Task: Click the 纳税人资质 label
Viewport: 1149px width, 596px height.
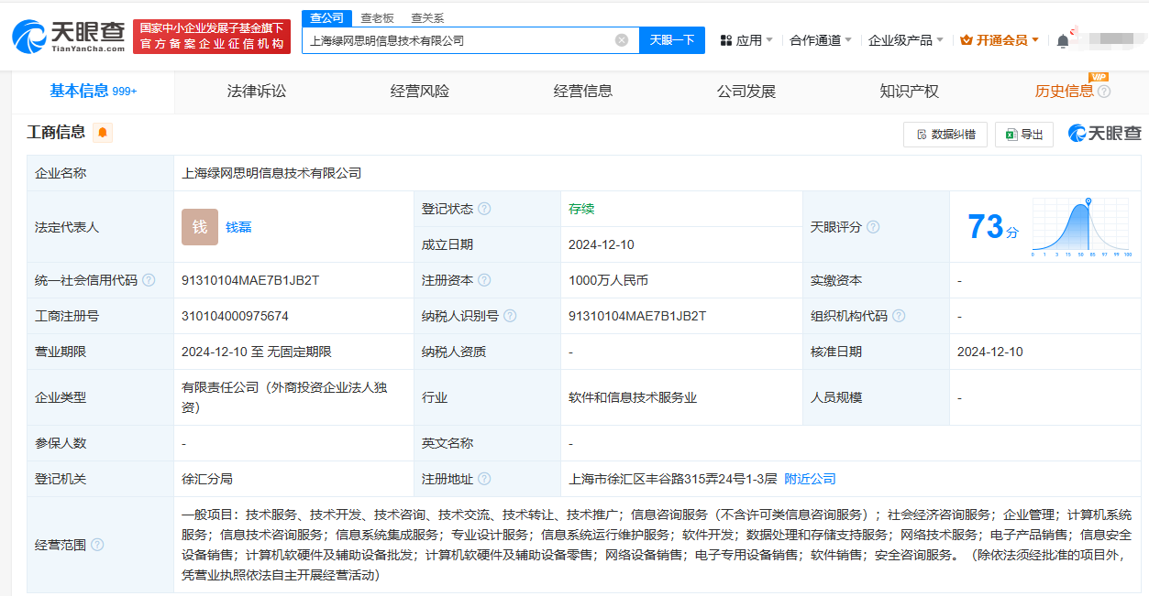Action: point(454,352)
